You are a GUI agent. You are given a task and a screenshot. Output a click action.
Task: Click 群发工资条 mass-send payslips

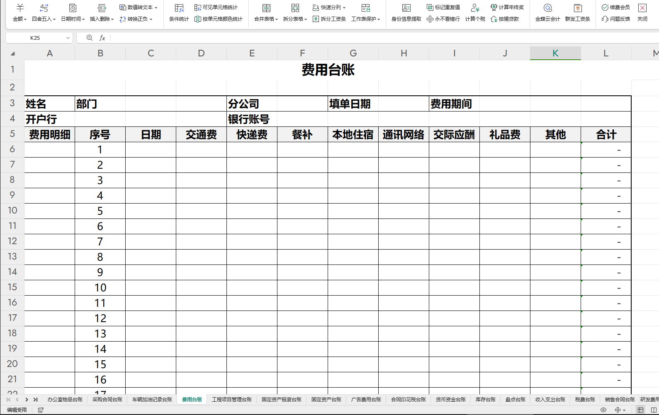[x=578, y=12]
